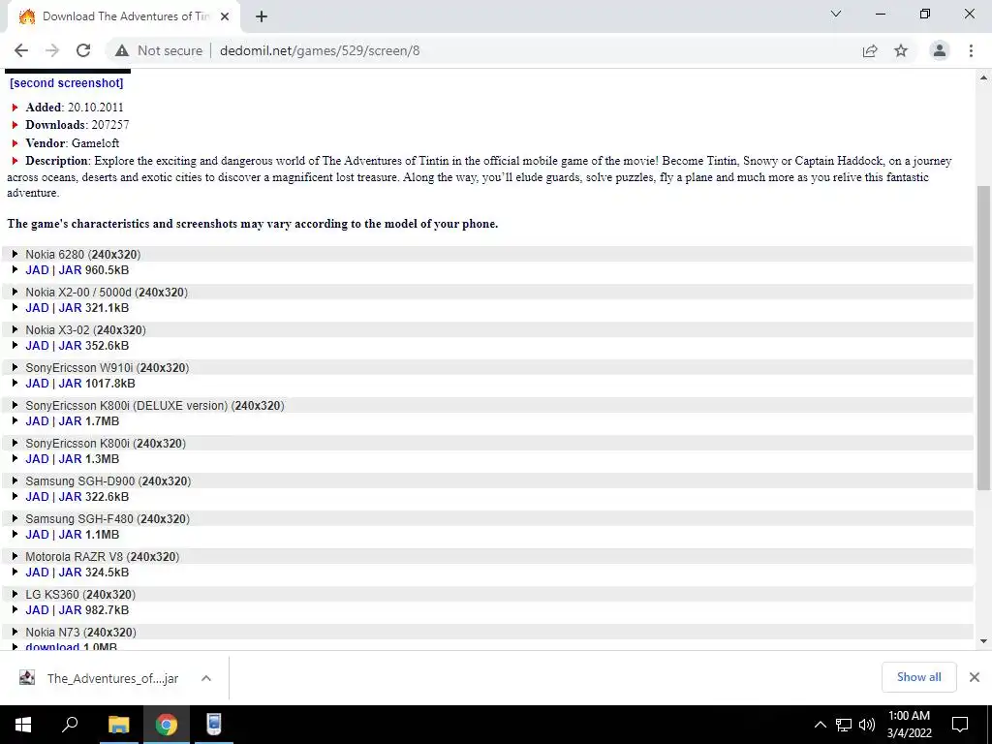Open File Explorer from taskbar
This screenshot has height=744, width=992.
point(118,725)
